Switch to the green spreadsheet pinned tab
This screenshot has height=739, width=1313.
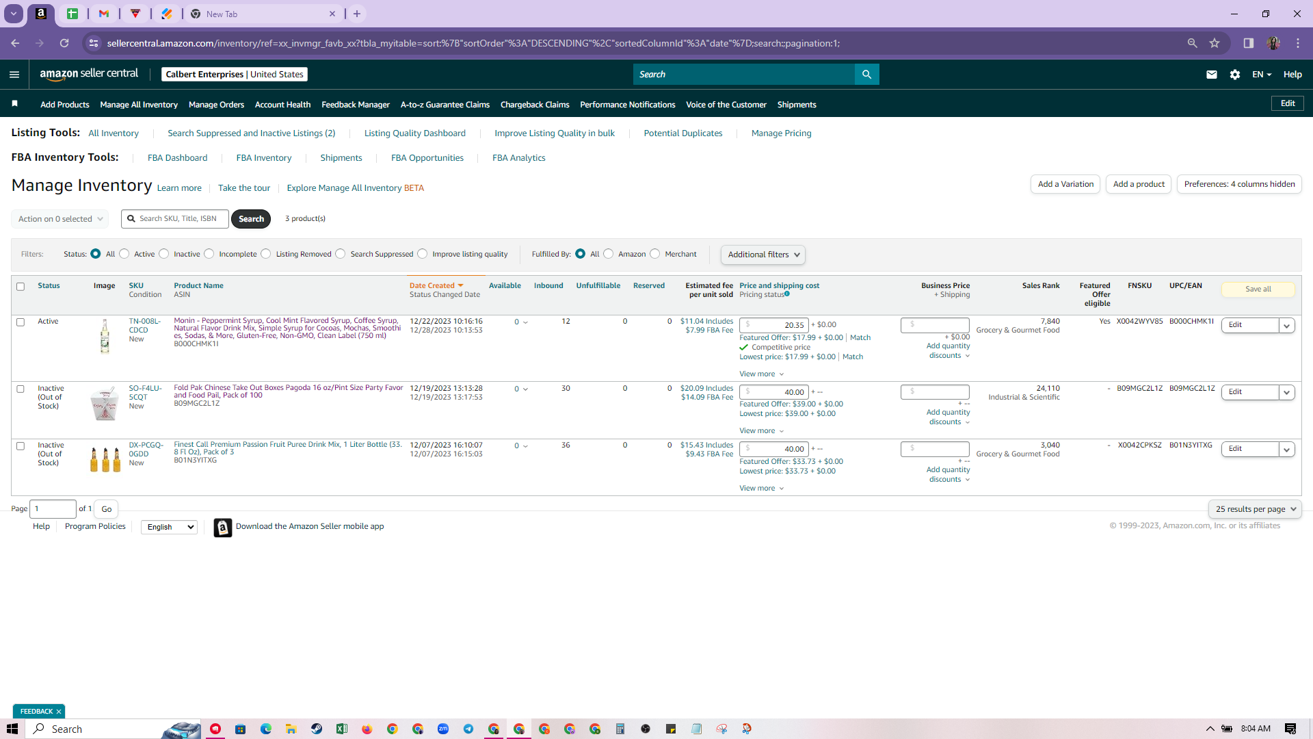(72, 14)
